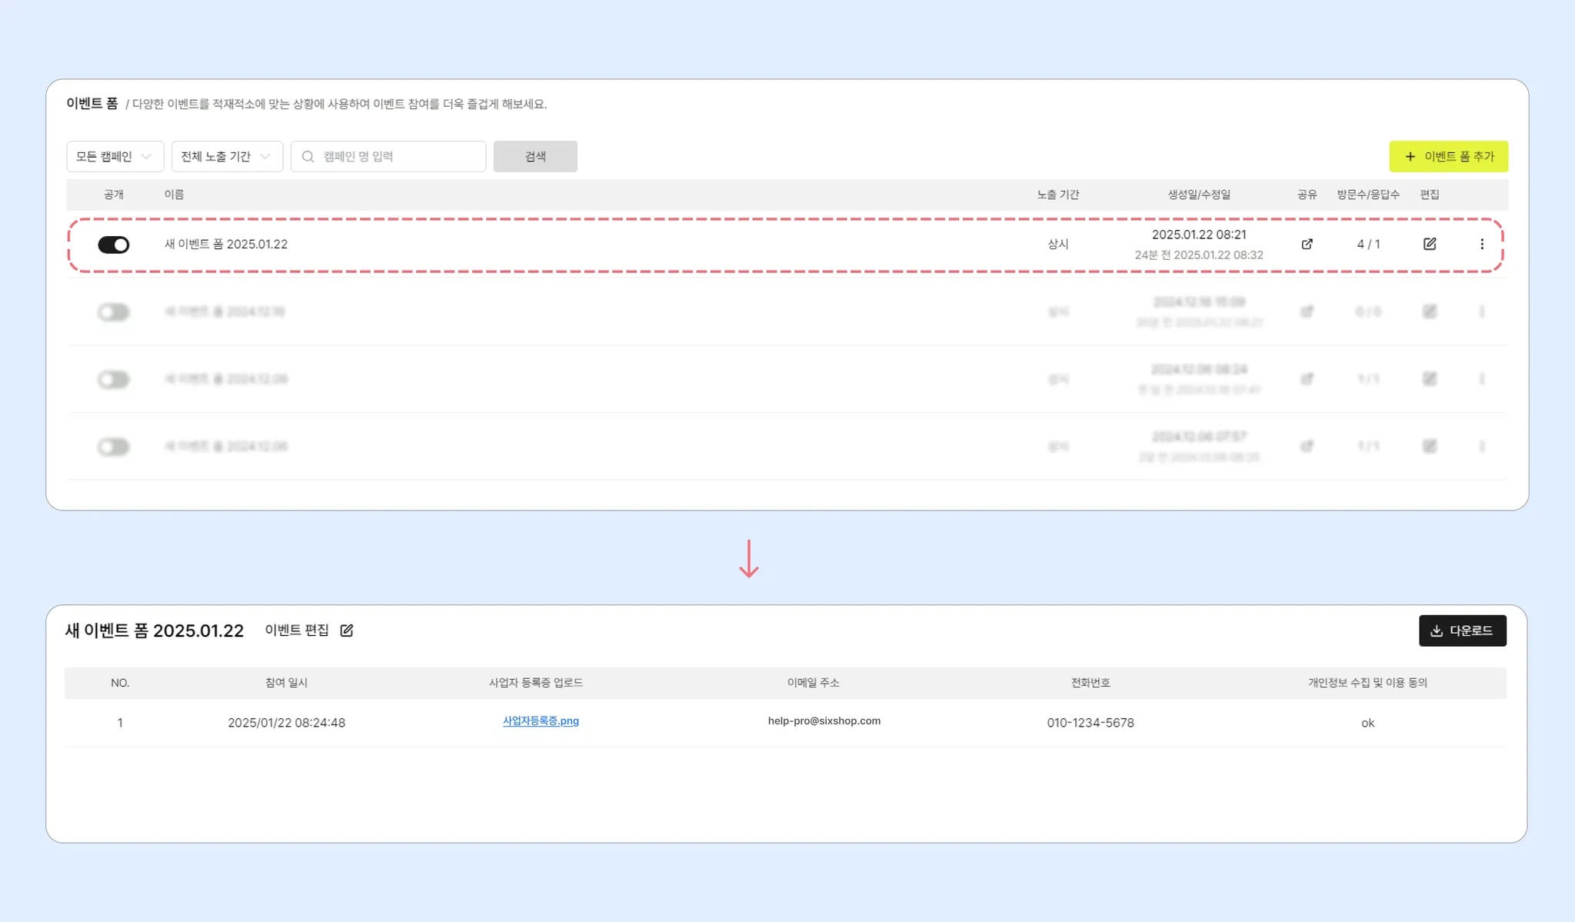
Task: Enable publish toggle in second table row
Action: 114,312
